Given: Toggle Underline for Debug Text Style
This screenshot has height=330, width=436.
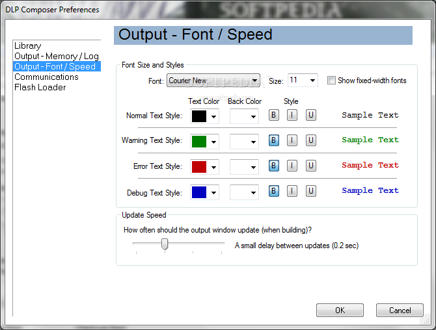Looking at the screenshot, I should click(311, 191).
